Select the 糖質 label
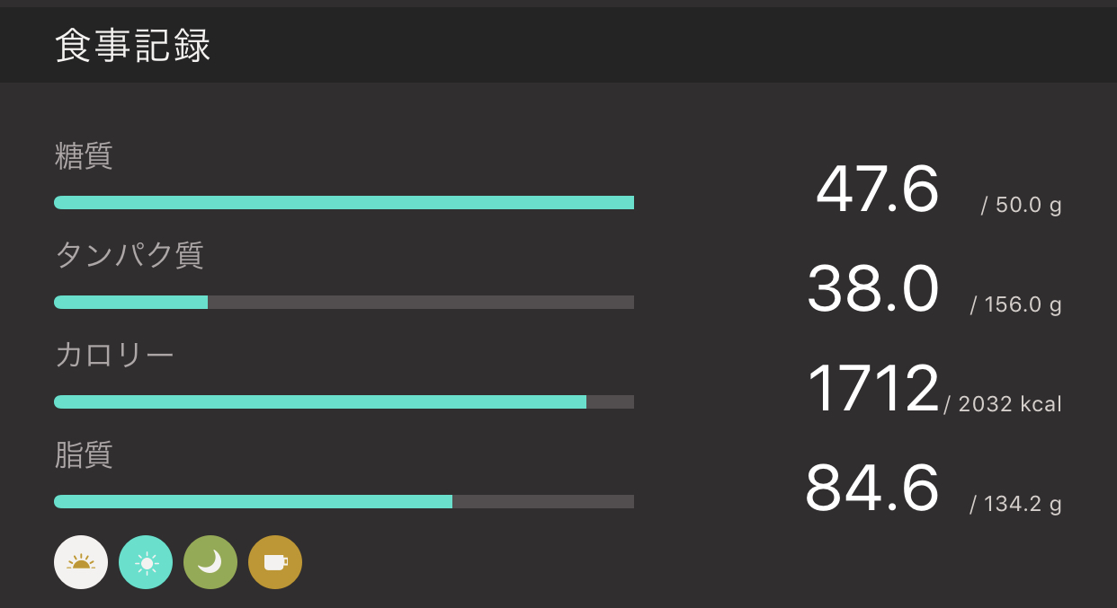The image size is (1117, 608). coord(84,156)
